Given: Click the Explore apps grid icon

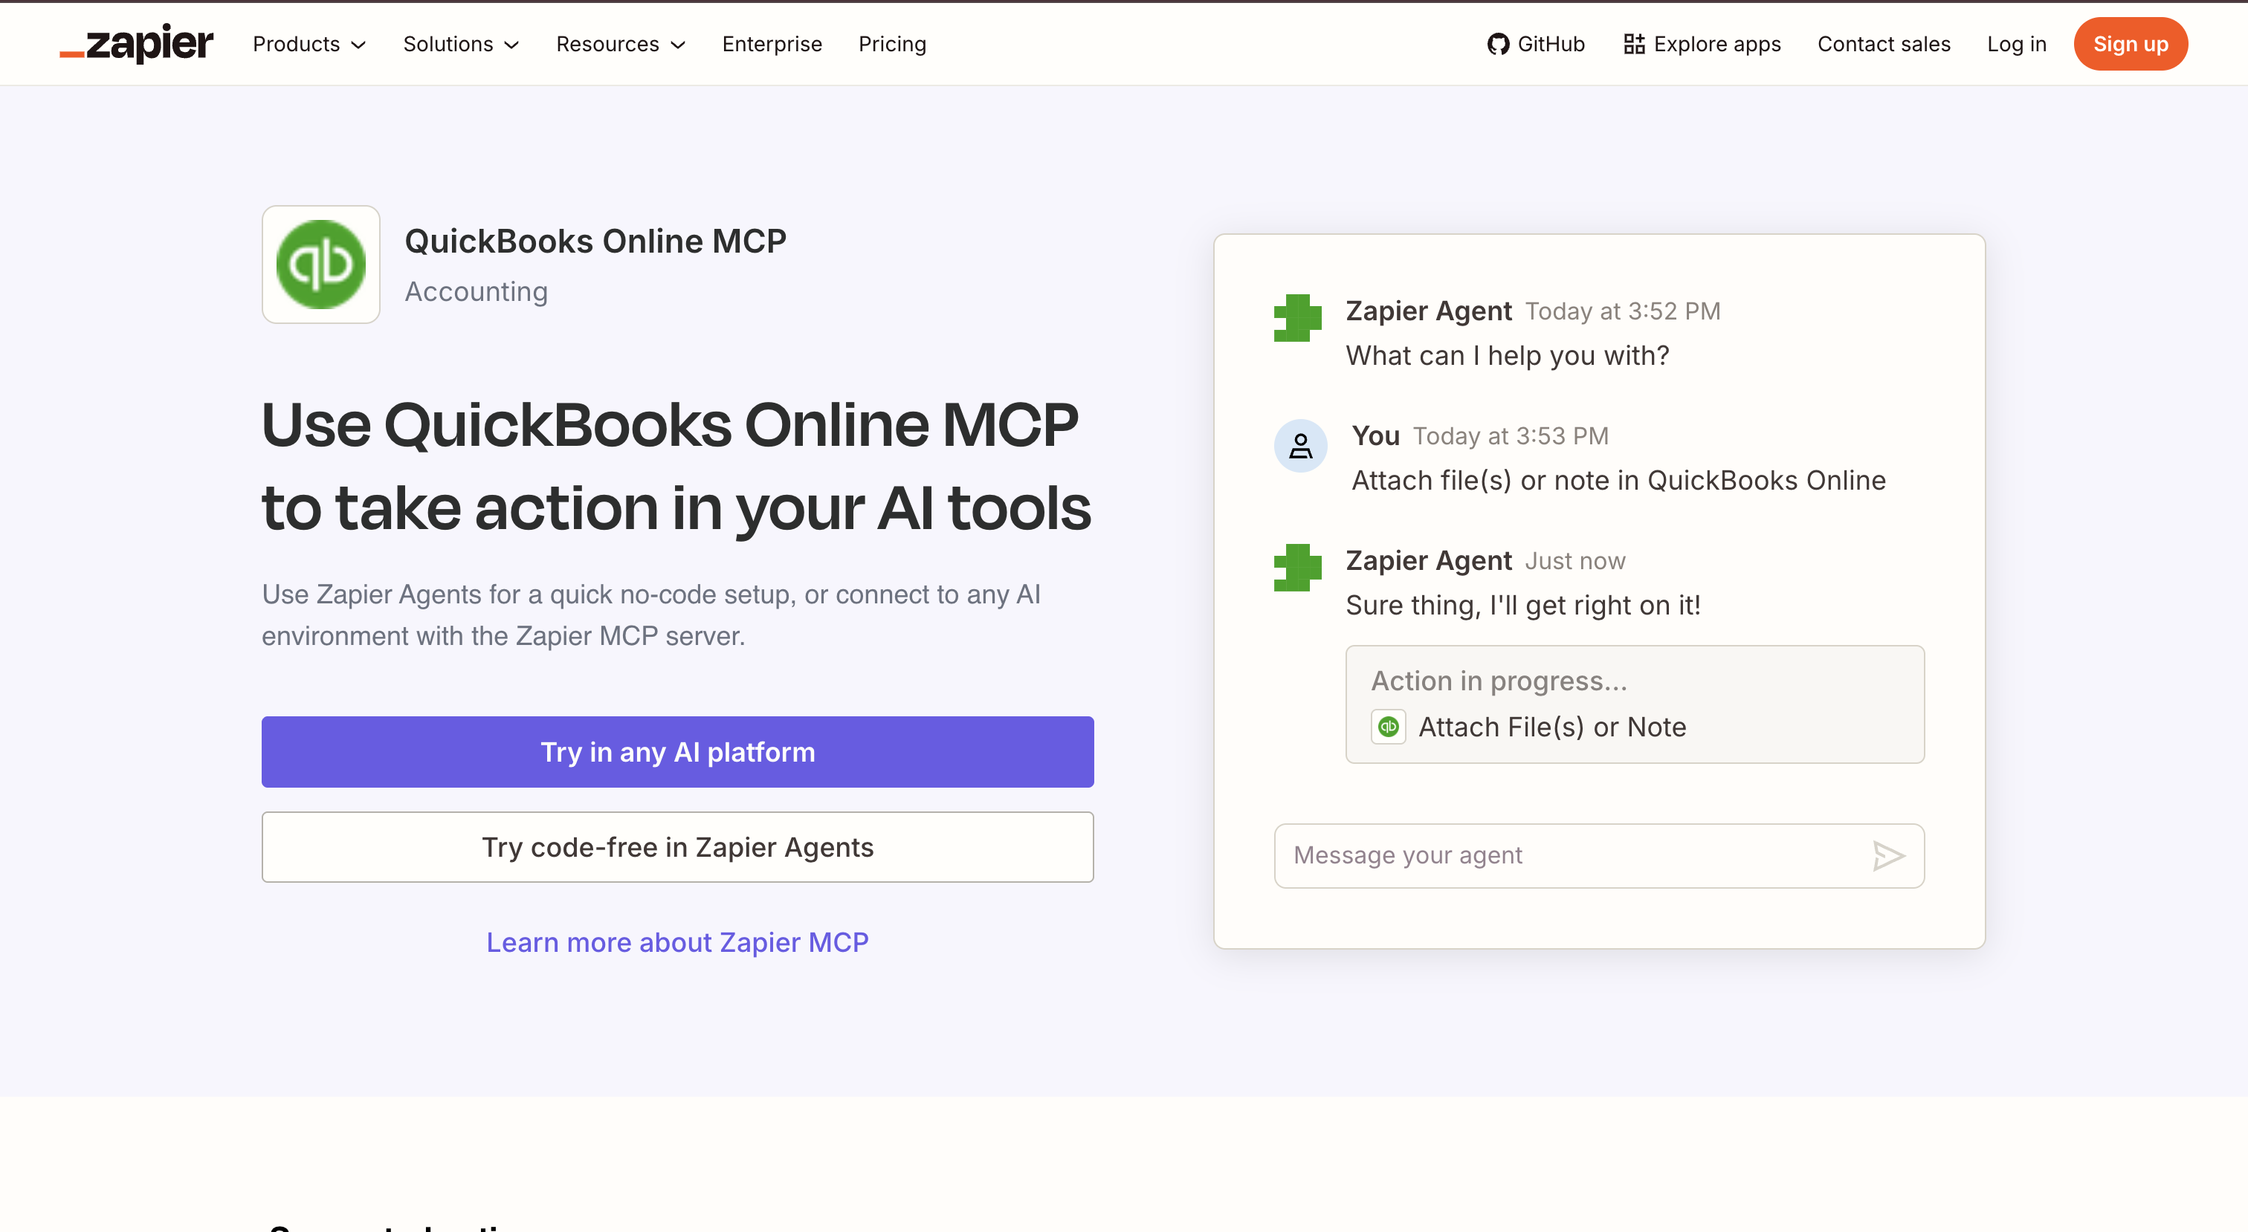Looking at the screenshot, I should click(x=1634, y=45).
